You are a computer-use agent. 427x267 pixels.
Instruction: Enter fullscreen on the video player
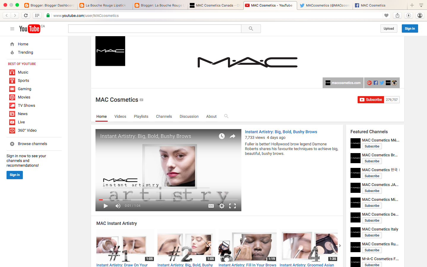tap(232, 206)
